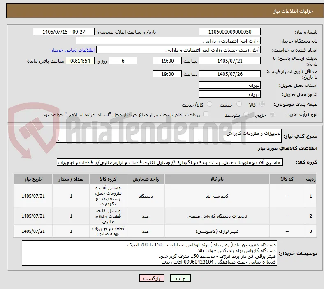324x289 pixels.
Task: Click the remaining days field showing 6
Action: pyautogui.click(x=123, y=61)
